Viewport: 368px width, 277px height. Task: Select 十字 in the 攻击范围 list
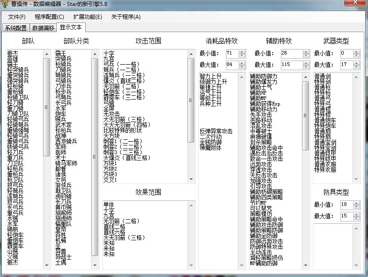pyautogui.click(x=109, y=54)
